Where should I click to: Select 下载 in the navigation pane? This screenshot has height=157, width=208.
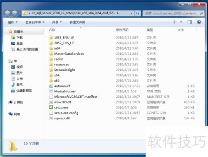tap(20, 37)
